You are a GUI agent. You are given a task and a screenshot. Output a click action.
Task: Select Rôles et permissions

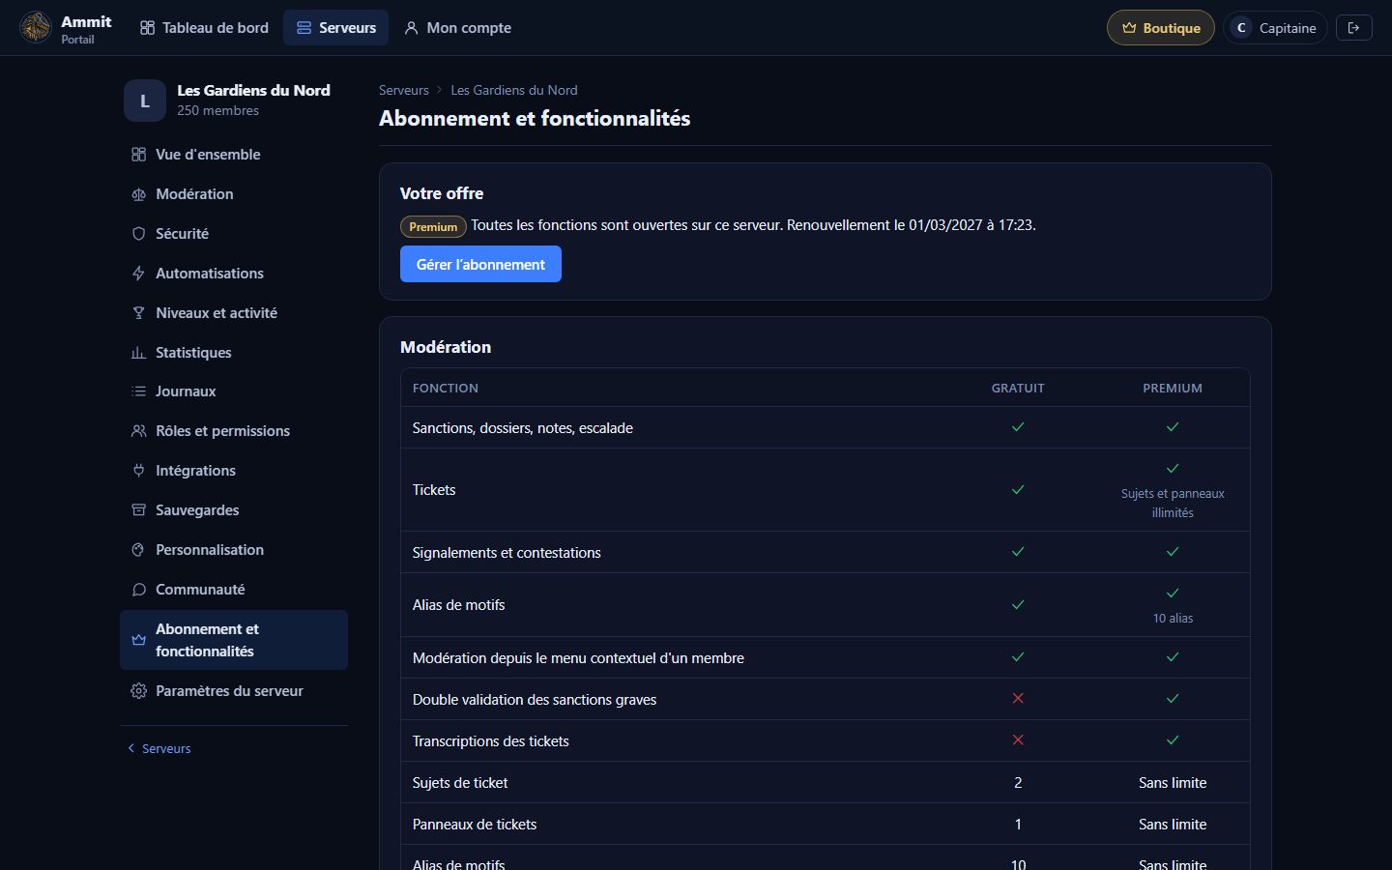(234, 431)
